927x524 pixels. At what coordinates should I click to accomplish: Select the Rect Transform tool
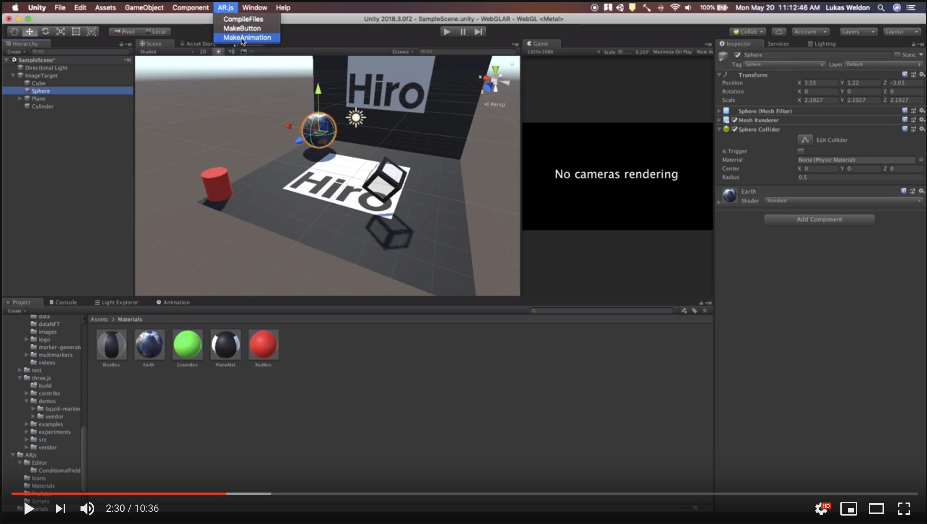click(75, 31)
